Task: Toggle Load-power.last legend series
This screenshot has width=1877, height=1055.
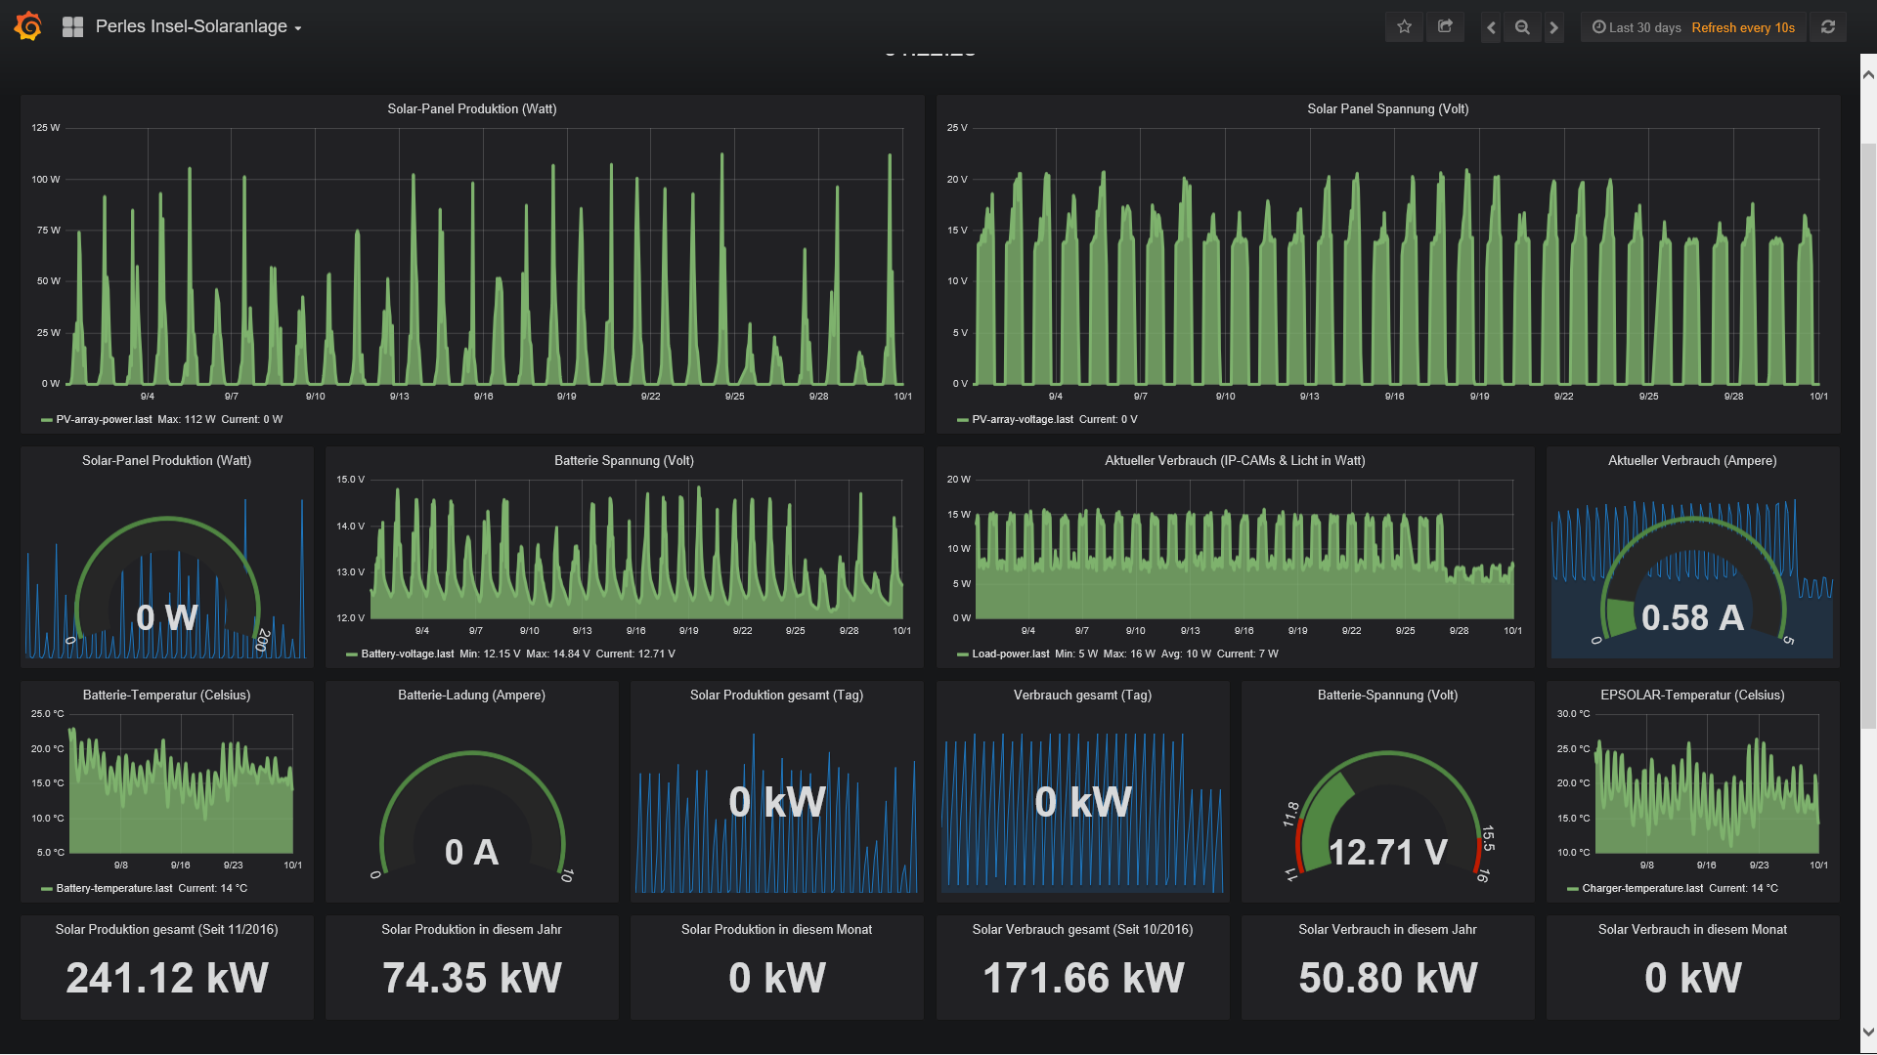Action: [x=1010, y=654]
